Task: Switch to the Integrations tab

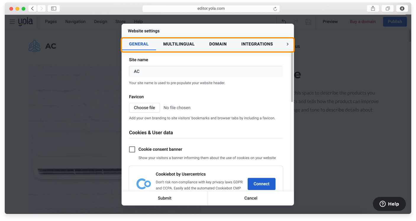Action: [x=257, y=44]
